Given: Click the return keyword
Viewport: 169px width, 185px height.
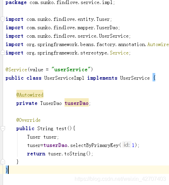Looking at the screenshot, I should click(36, 154).
